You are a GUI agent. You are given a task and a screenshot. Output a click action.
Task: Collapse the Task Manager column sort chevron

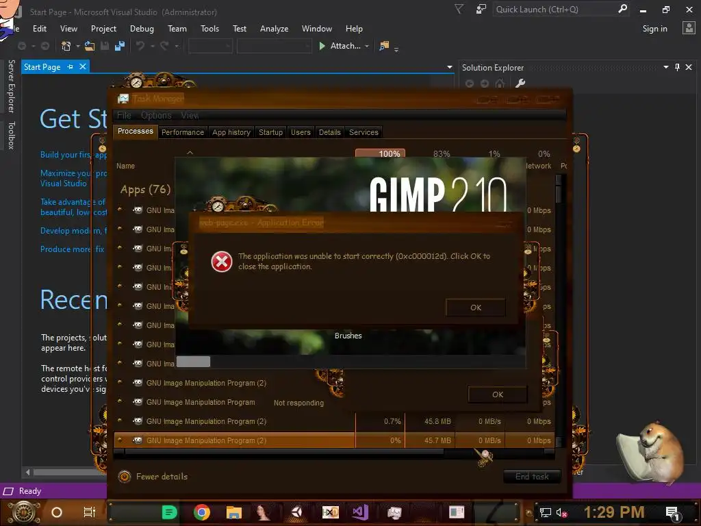pos(190,153)
